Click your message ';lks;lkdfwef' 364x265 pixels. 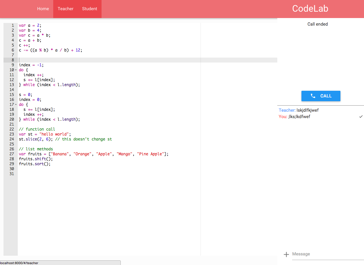point(299,117)
